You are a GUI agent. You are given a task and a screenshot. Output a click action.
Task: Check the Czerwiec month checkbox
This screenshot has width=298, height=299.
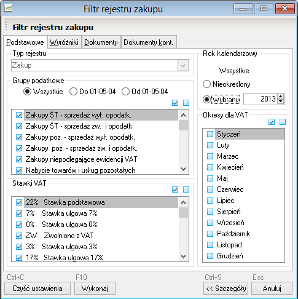pyautogui.click(x=210, y=189)
